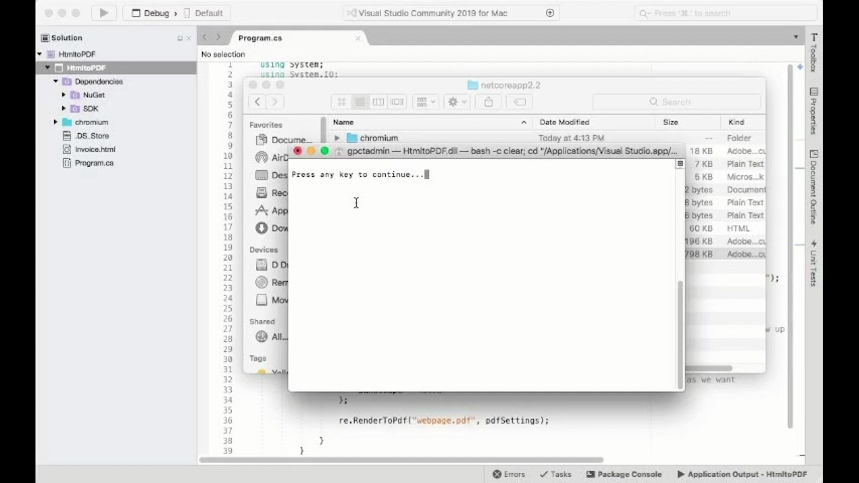Screen dimensions: 859x483
Task: Open the Unit Tests side panel
Action: (814, 263)
